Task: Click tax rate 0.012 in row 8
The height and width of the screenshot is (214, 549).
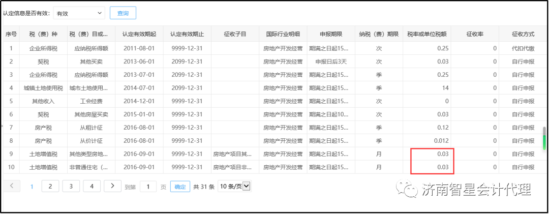Action: coord(442,141)
